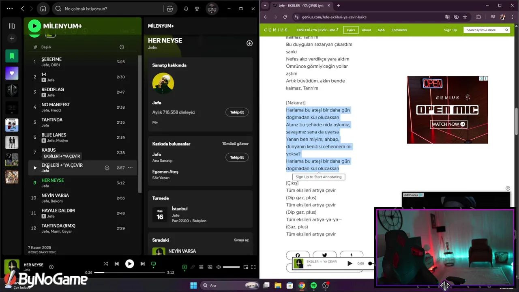Open the mini player icon
This screenshot has width=519, height=292.
coord(246,267)
